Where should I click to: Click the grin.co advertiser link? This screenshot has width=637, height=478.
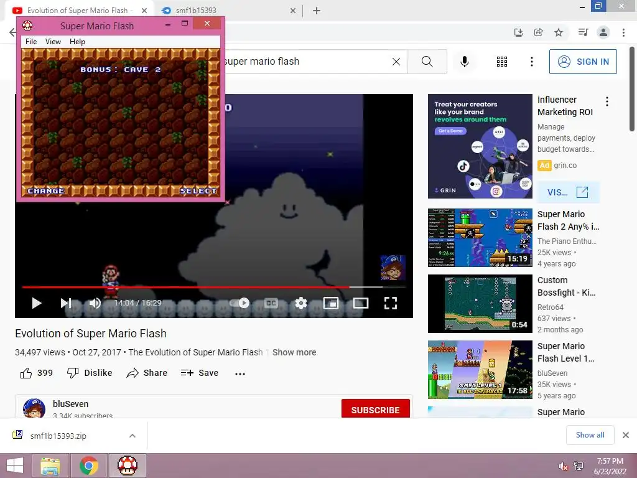[565, 166]
